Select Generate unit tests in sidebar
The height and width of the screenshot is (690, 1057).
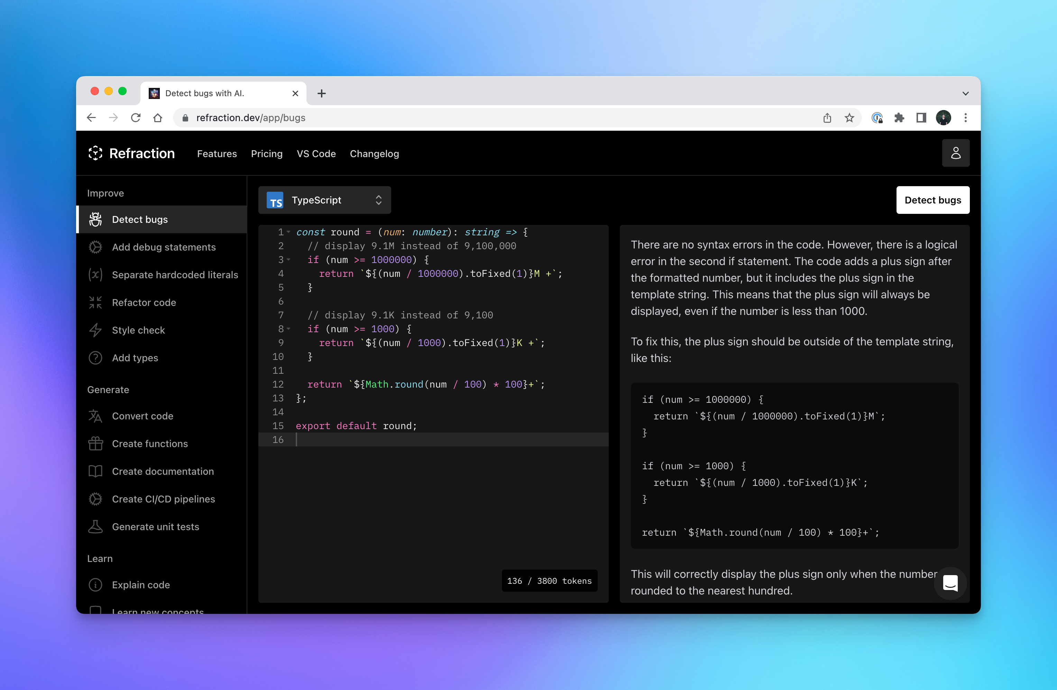162,527
